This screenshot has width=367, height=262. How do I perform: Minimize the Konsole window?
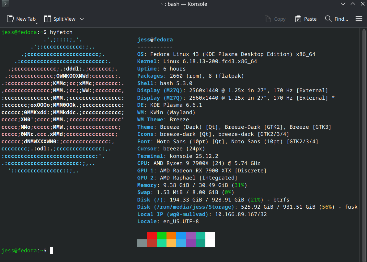(343, 4)
